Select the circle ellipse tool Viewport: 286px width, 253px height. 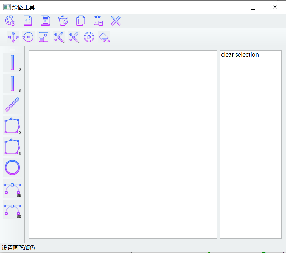coord(12,167)
